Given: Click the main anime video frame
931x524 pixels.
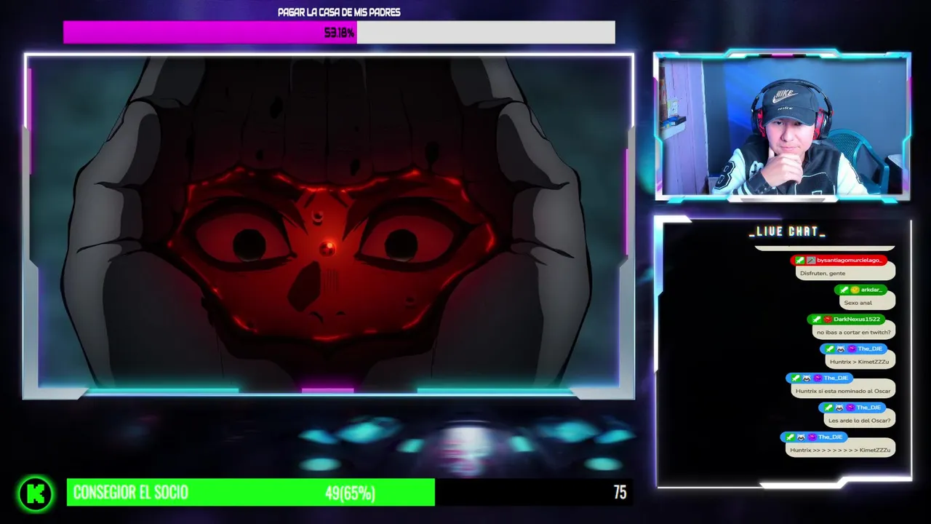Looking at the screenshot, I should coord(329,226).
